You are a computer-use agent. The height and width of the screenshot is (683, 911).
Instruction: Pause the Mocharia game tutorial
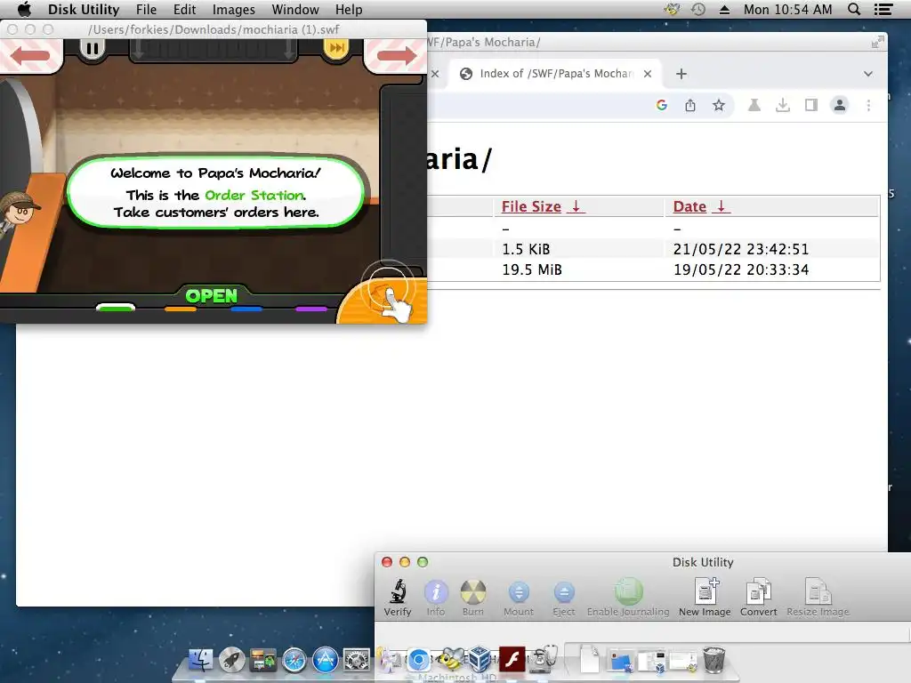pos(92,49)
